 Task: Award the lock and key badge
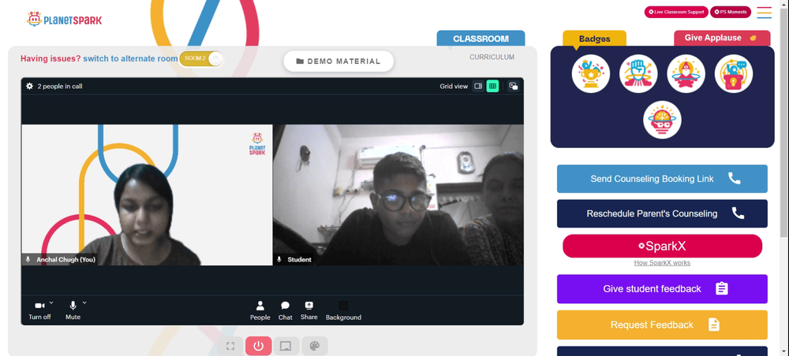734,74
